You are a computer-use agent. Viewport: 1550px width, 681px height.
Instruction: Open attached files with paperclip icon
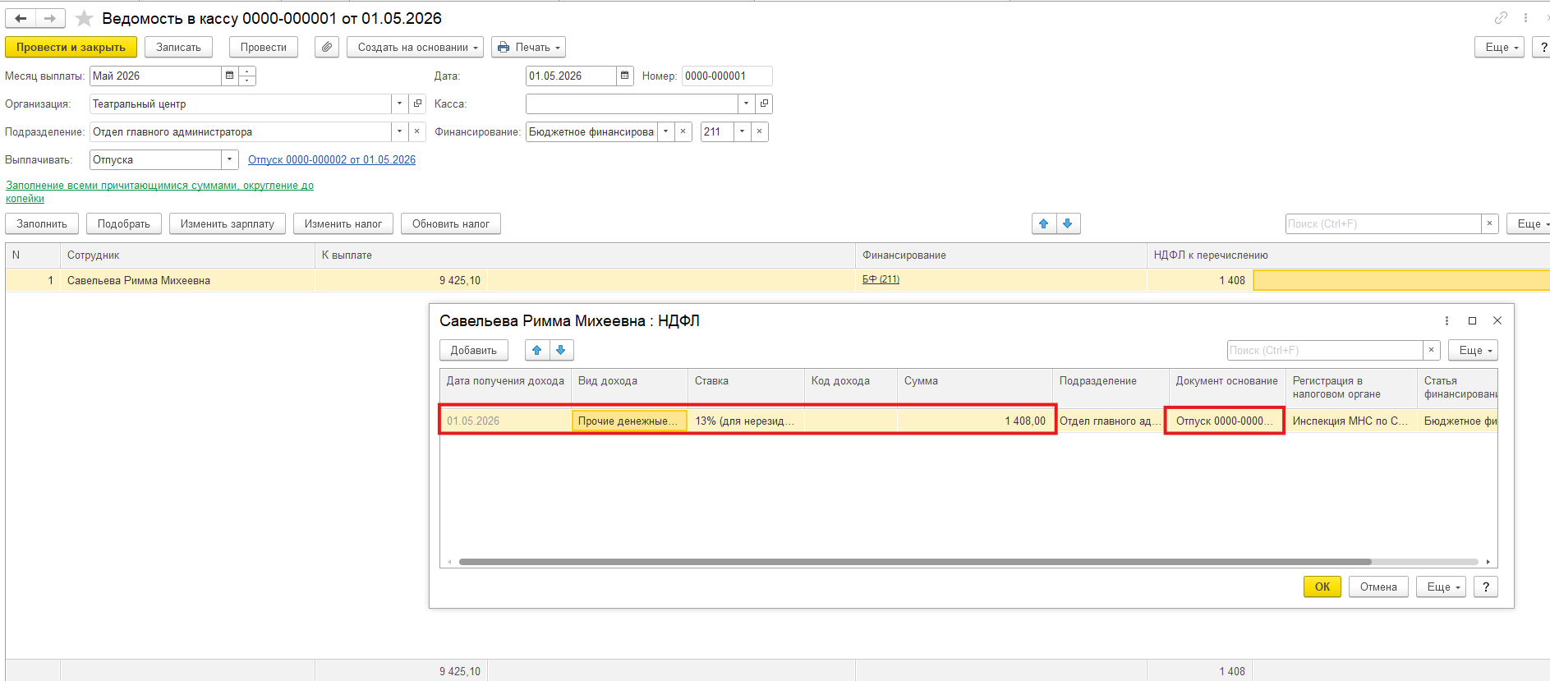tap(327, 47)
